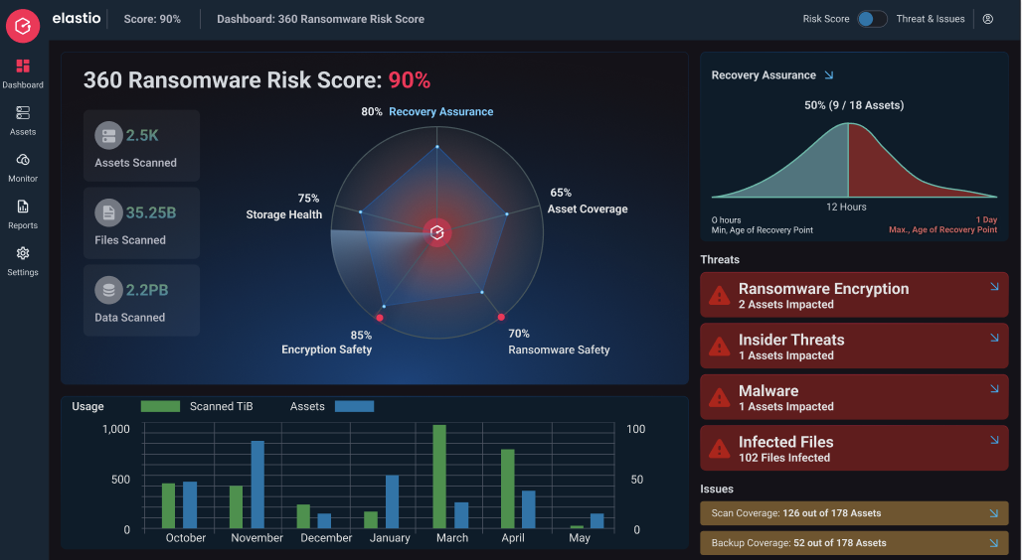Expand the Scan Coverage issue arrow
The image size is (1022, 560).
click(994, 513)
